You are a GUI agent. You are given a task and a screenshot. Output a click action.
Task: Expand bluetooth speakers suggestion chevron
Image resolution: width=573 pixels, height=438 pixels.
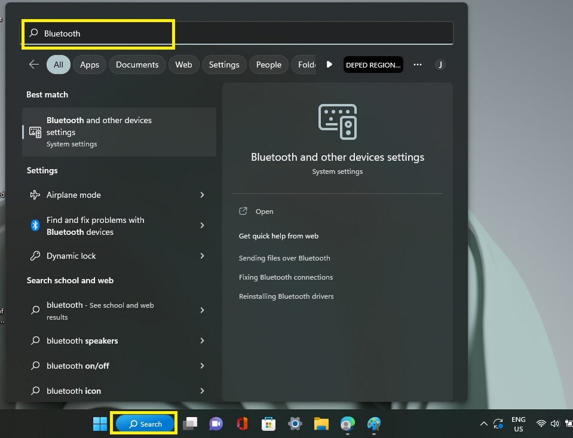click(x=202, y=341)
